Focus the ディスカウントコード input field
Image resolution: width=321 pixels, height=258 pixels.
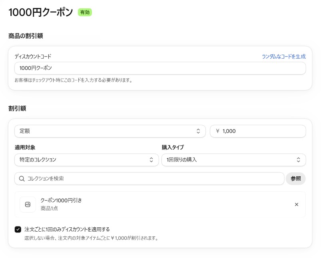coord(160,68)
